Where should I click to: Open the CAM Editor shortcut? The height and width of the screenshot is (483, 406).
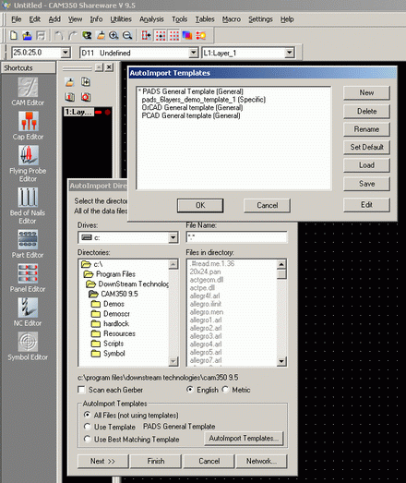click(28, 91)
